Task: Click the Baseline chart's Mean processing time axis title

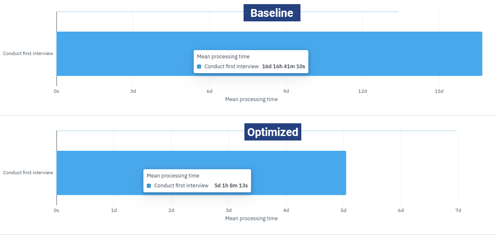Action: click(x=251, y=99)
